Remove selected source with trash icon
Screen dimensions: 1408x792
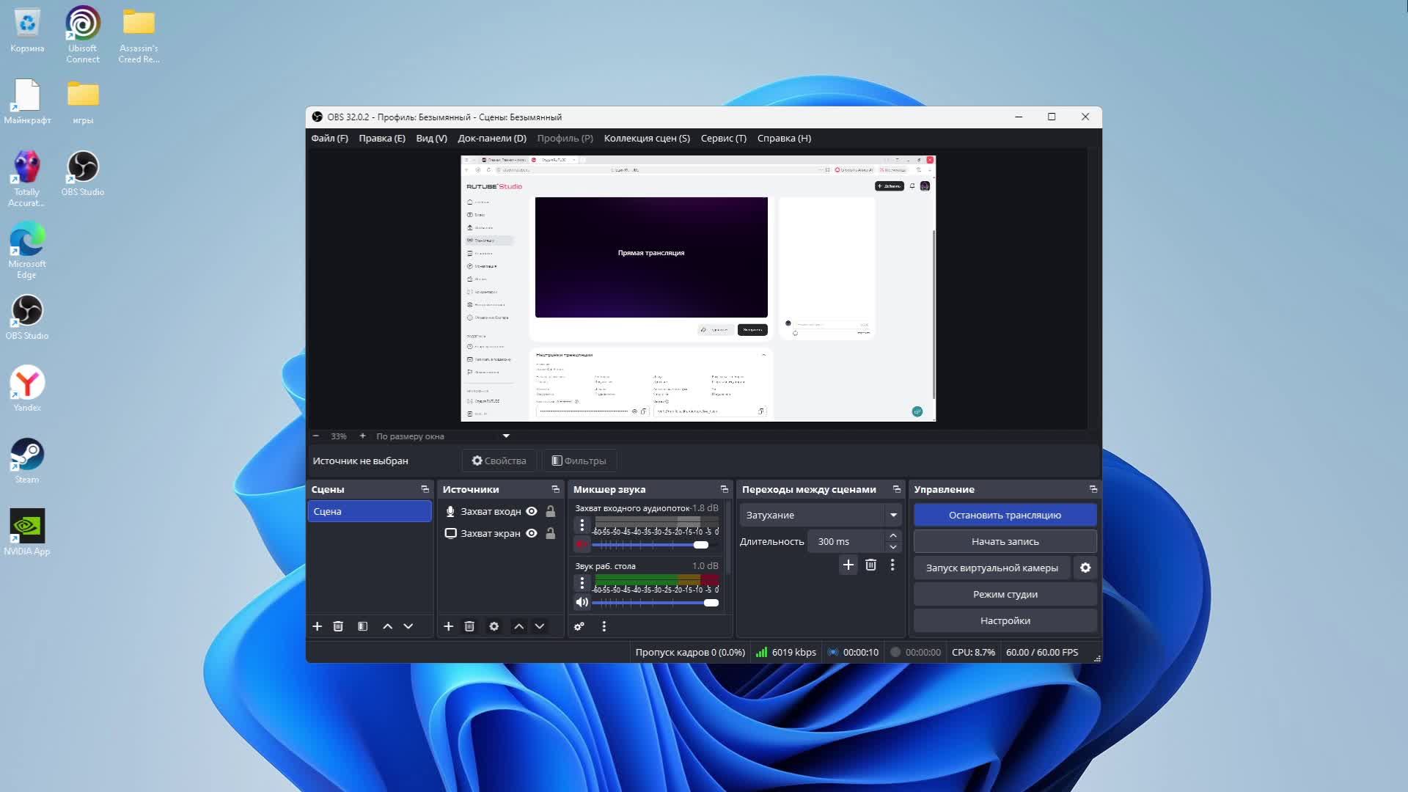coord(469,626)
